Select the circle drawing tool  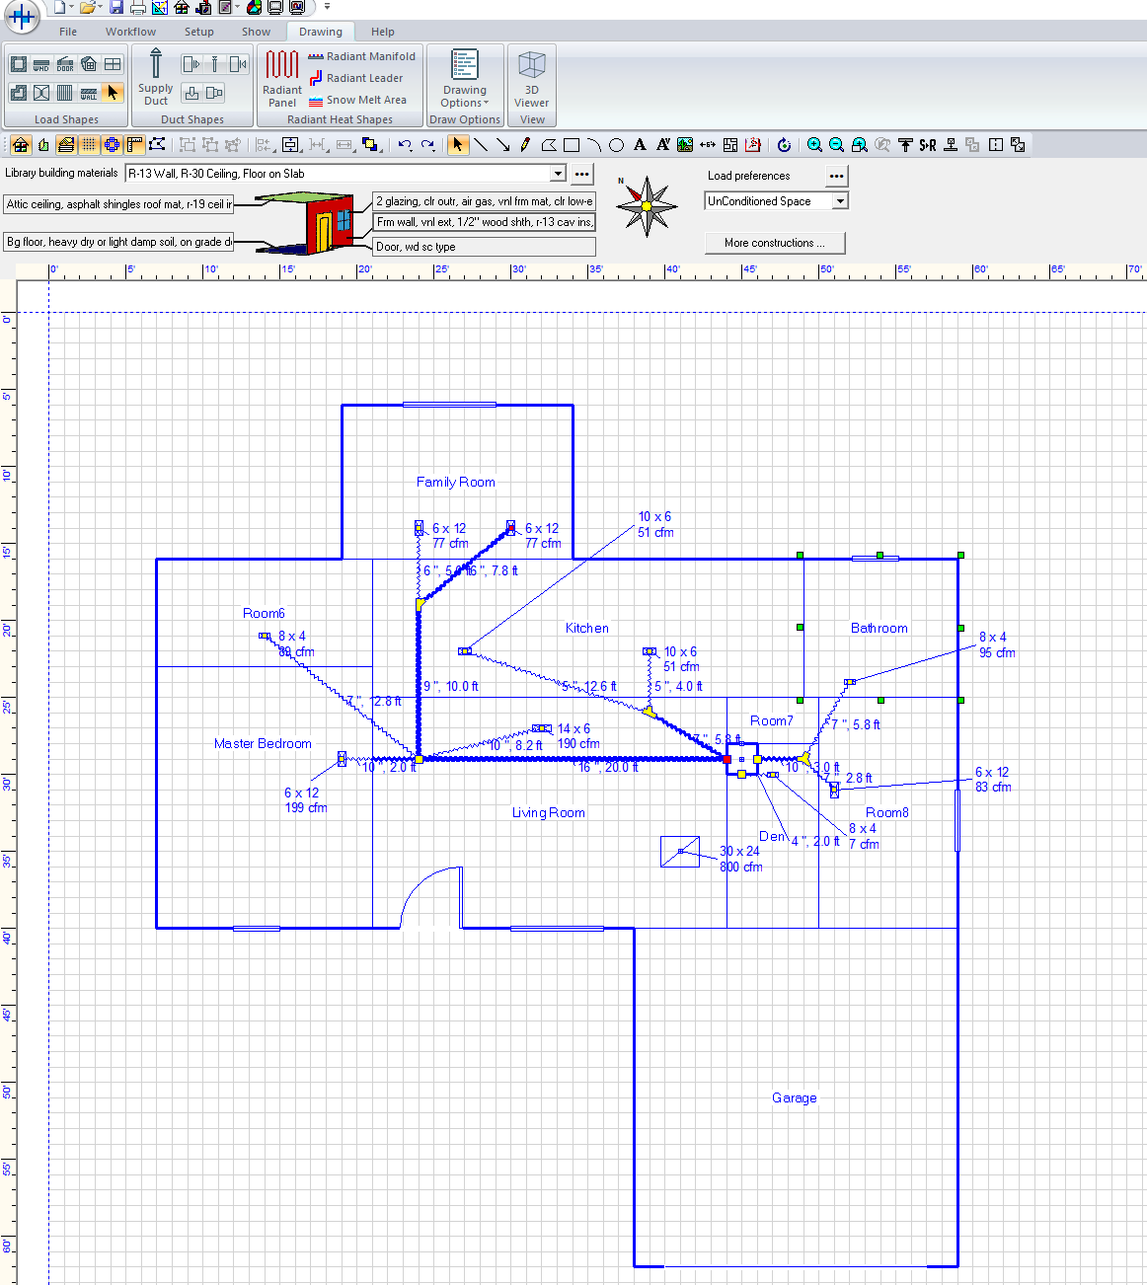pos(617,145)
